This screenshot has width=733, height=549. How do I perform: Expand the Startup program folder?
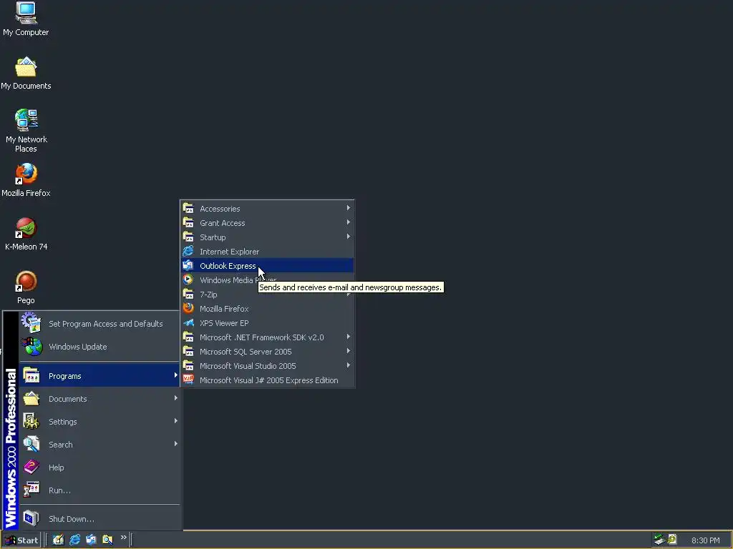(x=268, y=237)
